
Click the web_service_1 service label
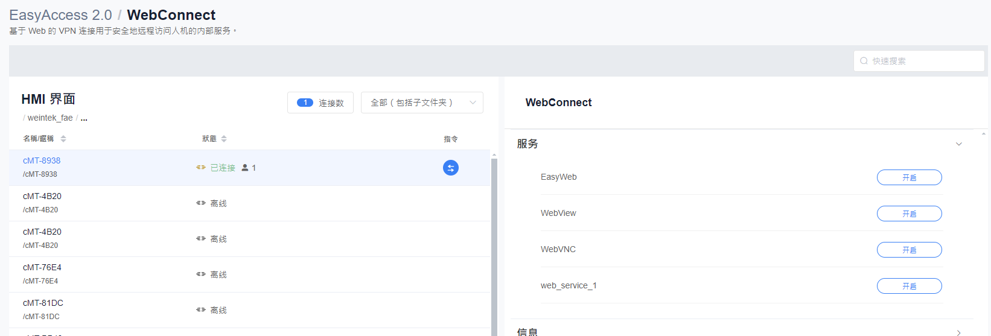(569, 285)
